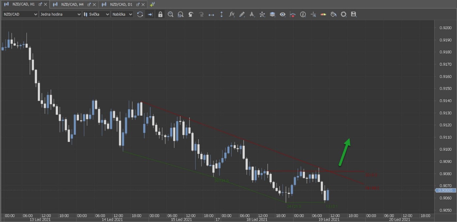457x222 pixels.
Task: Click the green add new chart icon
Action: pyautogui.click(x=152, y=4)
